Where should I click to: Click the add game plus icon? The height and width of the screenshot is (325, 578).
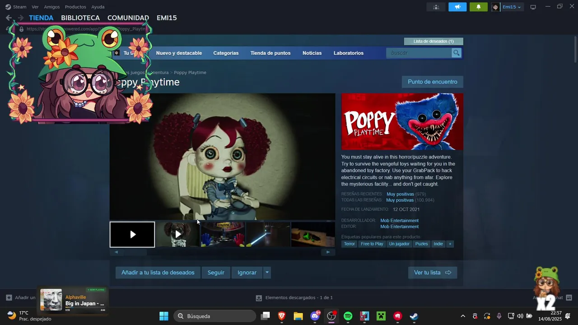click(x=9, y=297)
